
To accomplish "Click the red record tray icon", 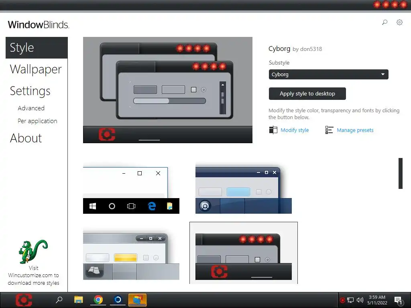I will click(342, 300).
